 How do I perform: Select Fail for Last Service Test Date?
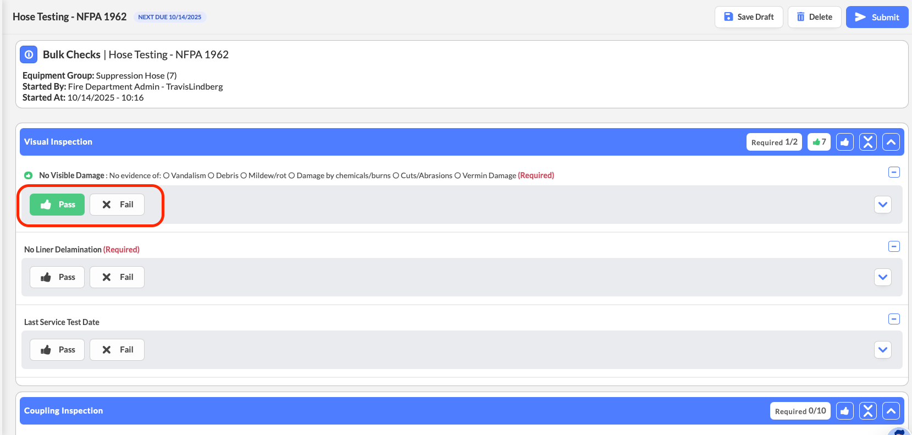[x=117, y=350]
